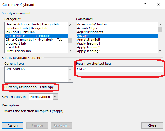Click the Commands list scrollbar thumb
The image size is (165, 131).
[x=160, y=30]
